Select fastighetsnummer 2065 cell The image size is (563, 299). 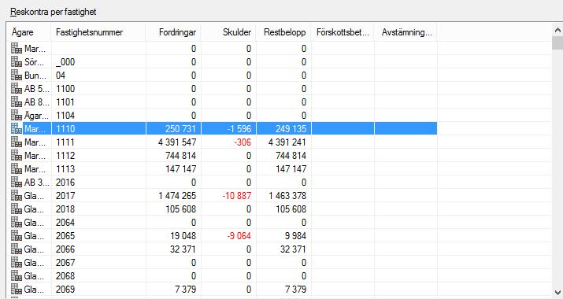coord(65,236)
